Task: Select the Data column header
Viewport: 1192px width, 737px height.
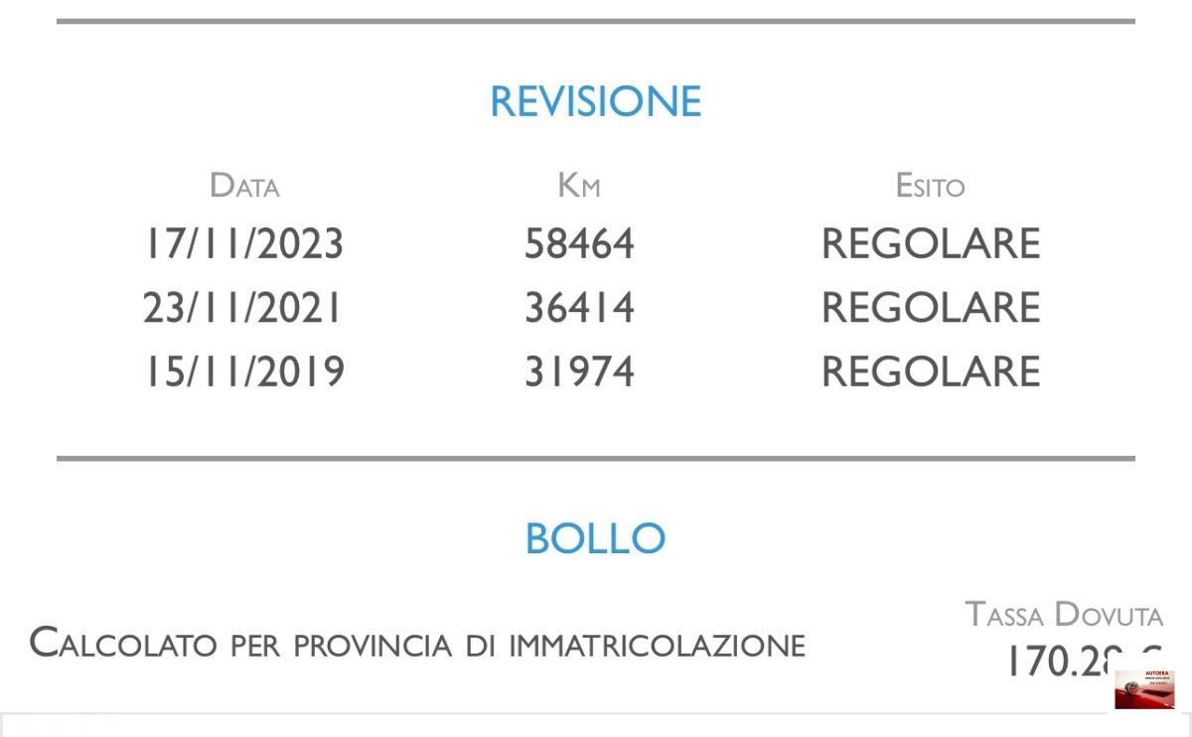Action: (x=244, y=186)
